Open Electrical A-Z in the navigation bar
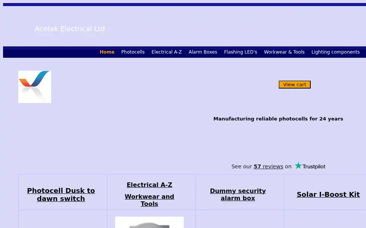The height and width of the screenshot is (228, 366). [x=167, y=52]
